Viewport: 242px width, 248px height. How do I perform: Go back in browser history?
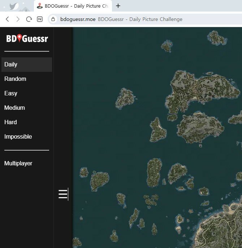8,19
